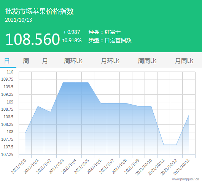This screenshot has height=183, width=202.
Task: Click the www.pingguo7.cn watermark link
Action: click(185, 179)
